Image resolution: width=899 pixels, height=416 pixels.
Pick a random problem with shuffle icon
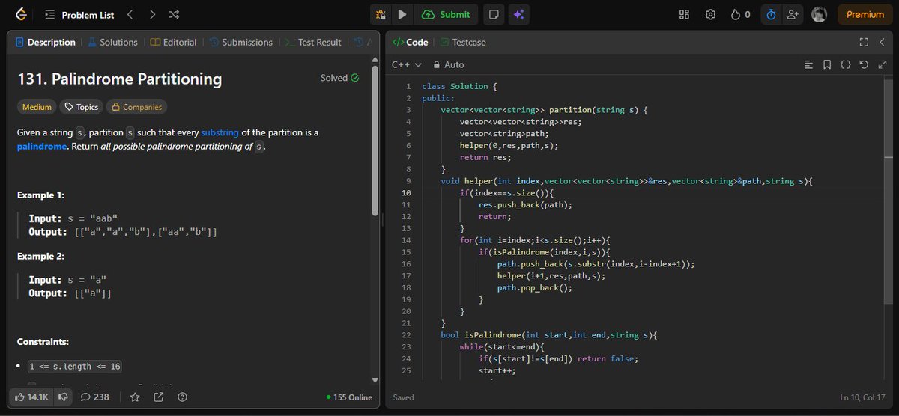[x=174, y=14]
